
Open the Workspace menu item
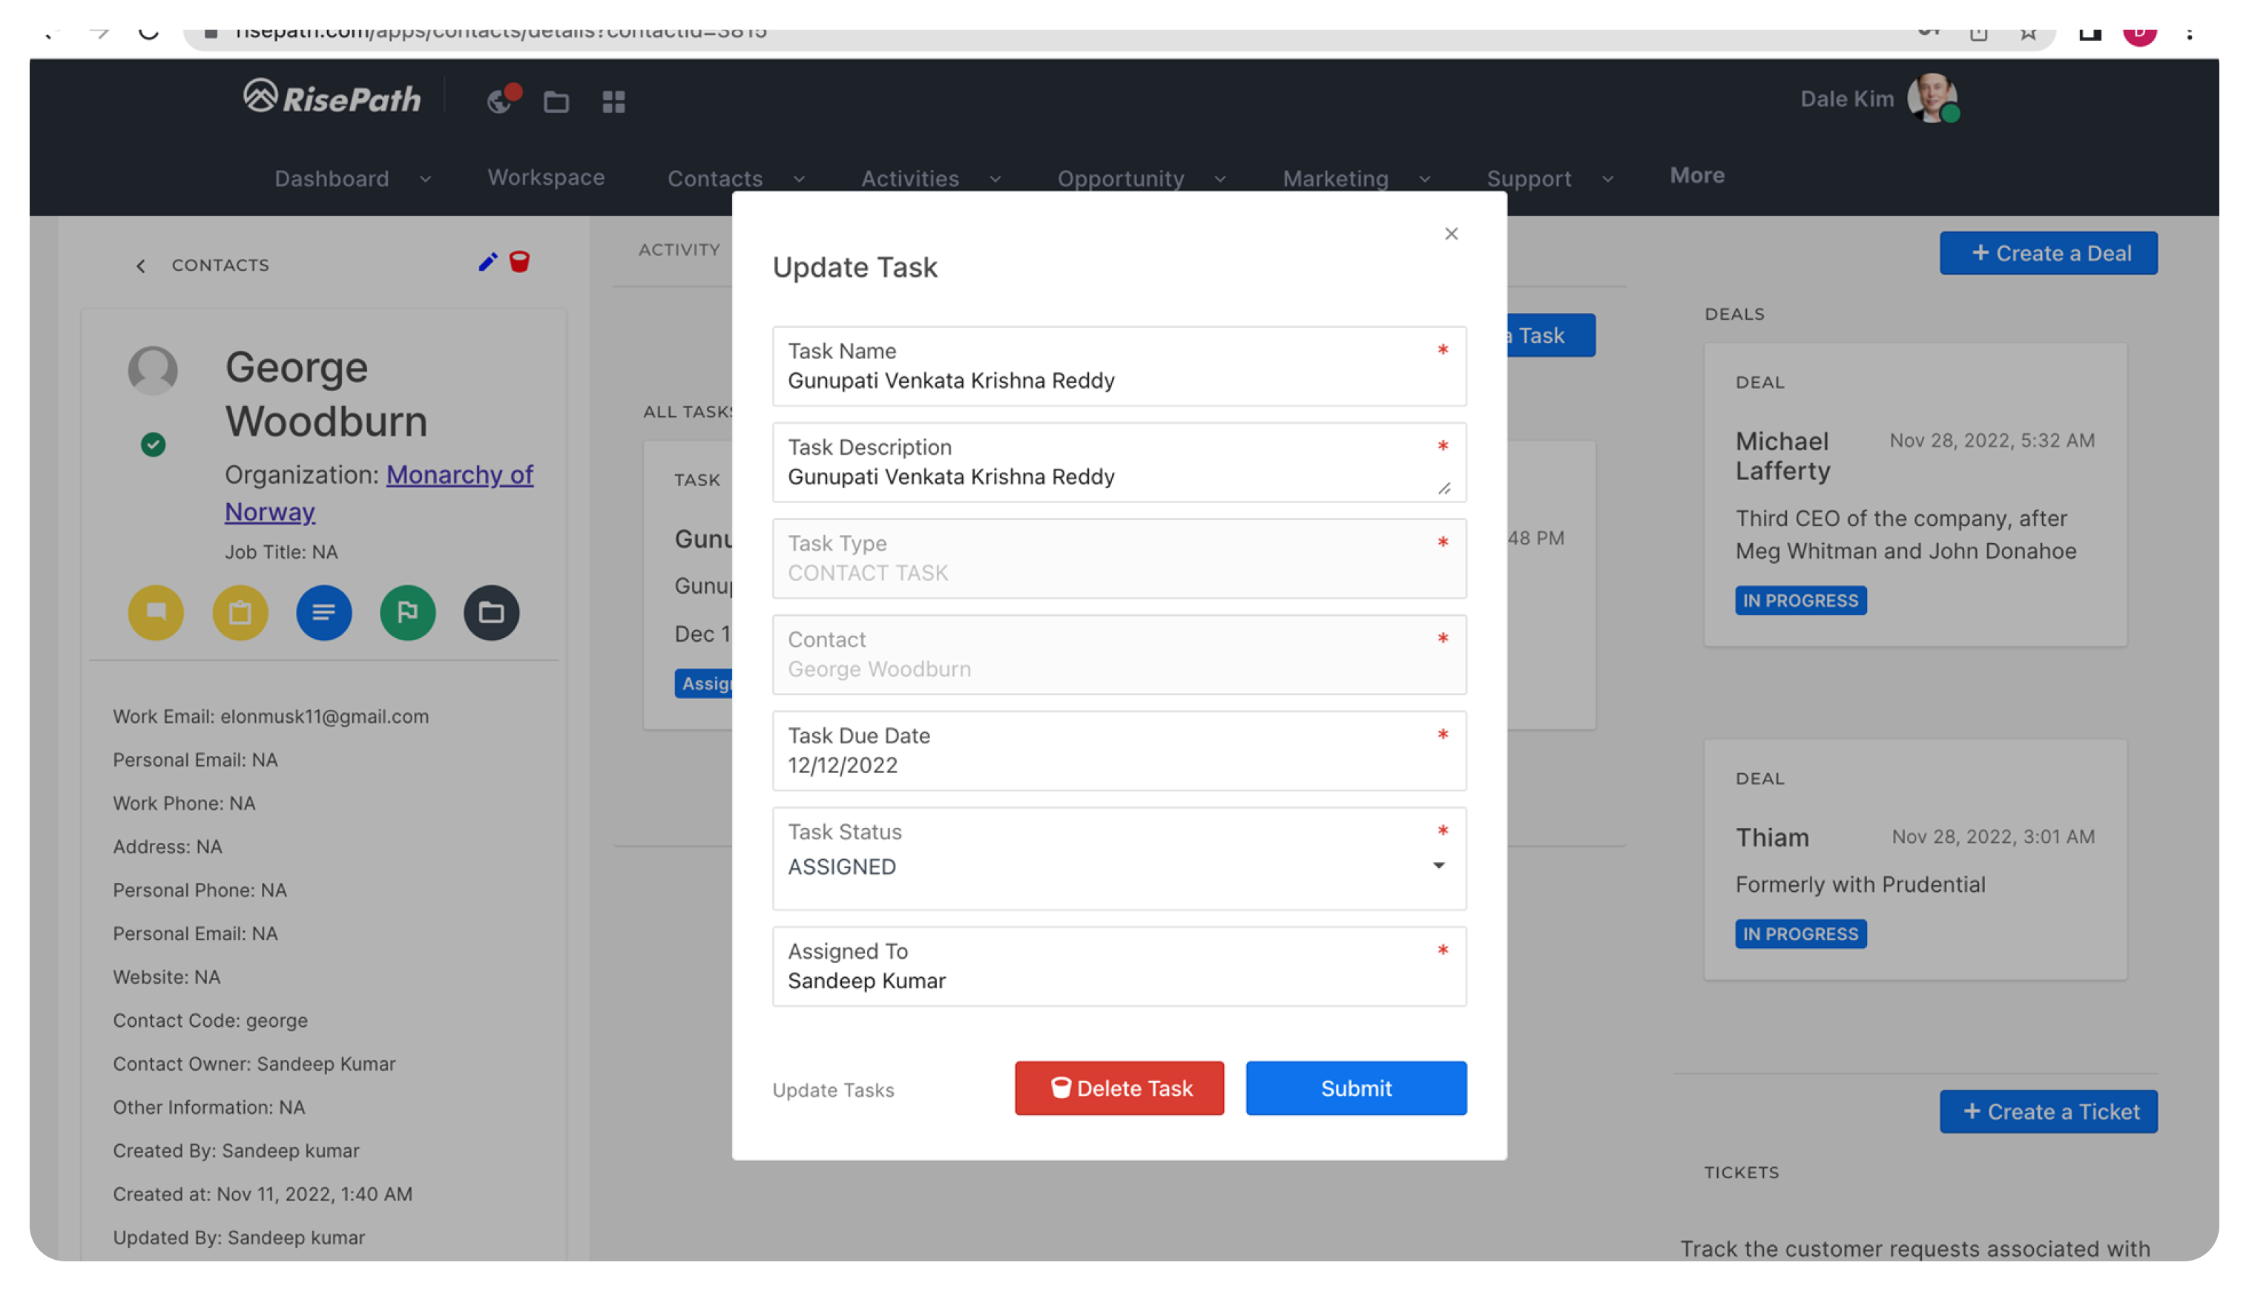pos(546,177)
